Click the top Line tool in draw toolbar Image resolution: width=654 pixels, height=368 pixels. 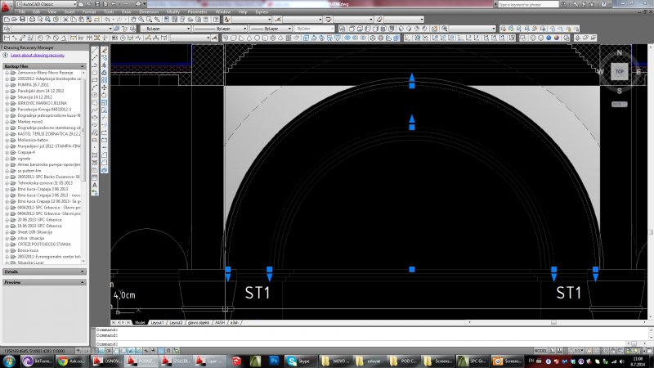click(x=95, y=49)
